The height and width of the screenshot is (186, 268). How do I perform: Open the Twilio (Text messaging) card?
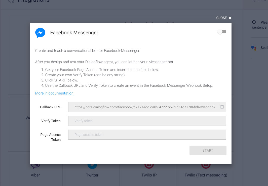click(206, 170)
